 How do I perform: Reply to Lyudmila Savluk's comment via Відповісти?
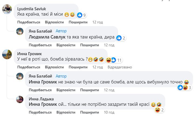(54, 22)
